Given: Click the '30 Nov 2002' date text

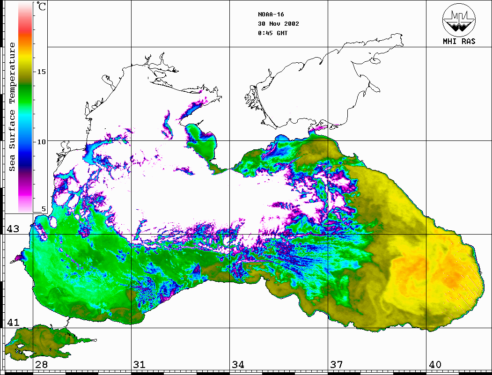Looking at the screenshot, I should pos(279,24).
